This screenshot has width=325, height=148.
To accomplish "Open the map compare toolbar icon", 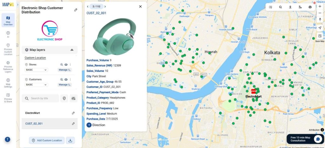I will [x=270, y=7].
